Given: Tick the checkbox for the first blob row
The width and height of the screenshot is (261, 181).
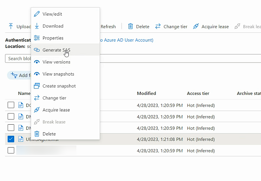Looking at the screenshot, I should [11, 105].
